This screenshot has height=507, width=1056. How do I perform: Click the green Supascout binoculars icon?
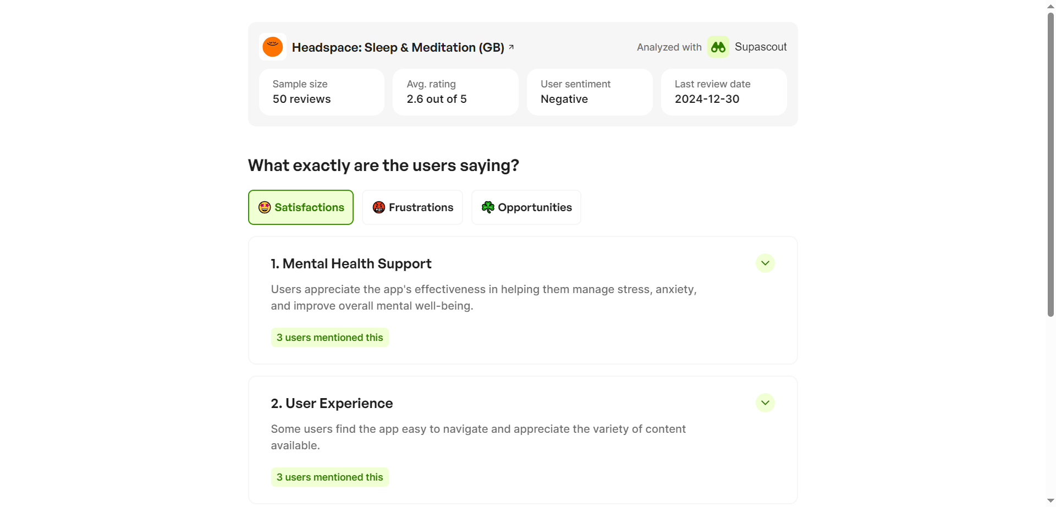click(718, 47)
